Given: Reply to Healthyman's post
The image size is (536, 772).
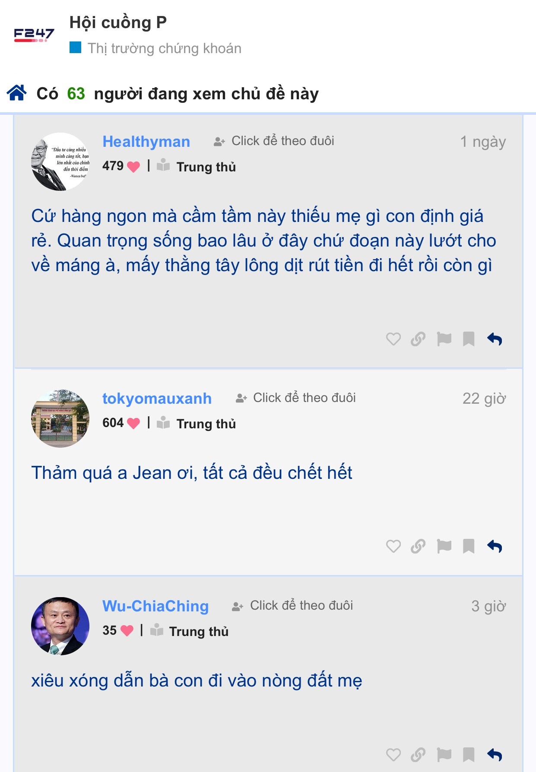Looking at the screenshot, I should tap(495, 339).
